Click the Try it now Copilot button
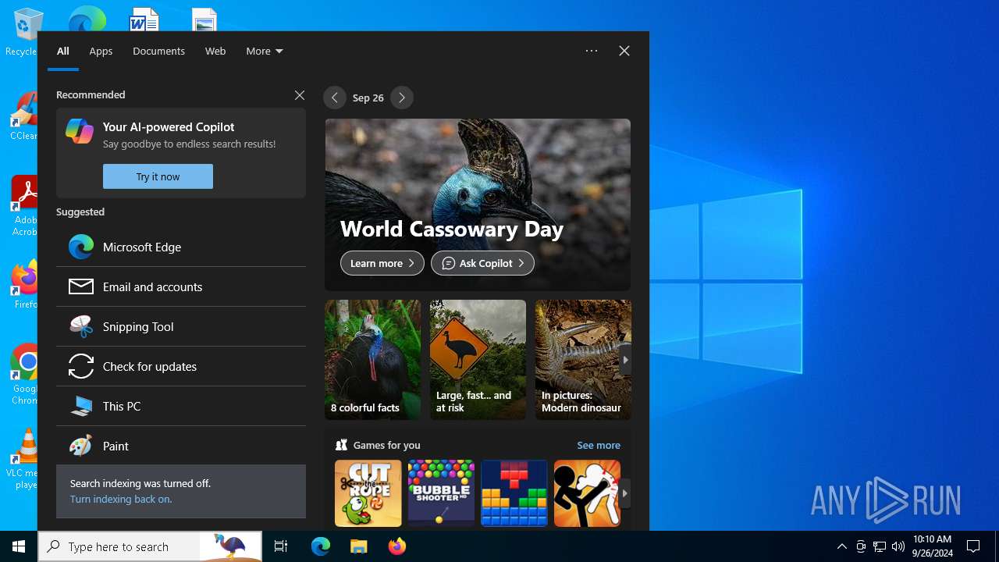Screen dimensions: 999x562 tap(158, 176)
